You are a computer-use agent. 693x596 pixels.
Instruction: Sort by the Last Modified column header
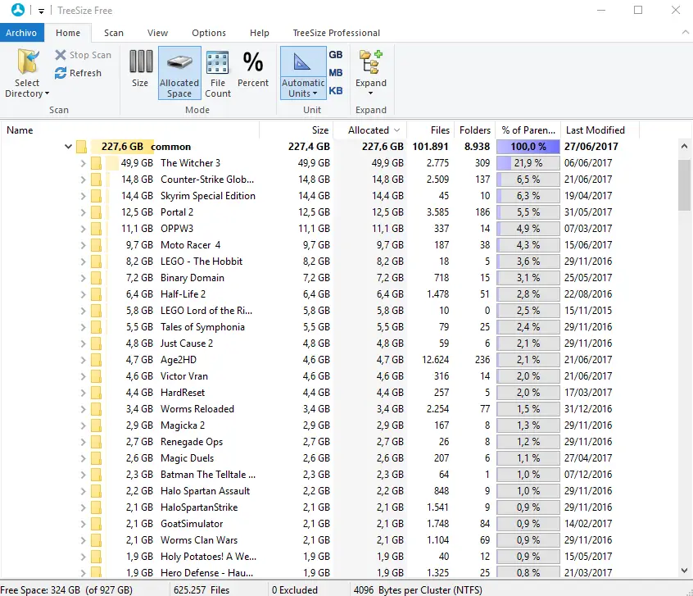pos(596,130)
